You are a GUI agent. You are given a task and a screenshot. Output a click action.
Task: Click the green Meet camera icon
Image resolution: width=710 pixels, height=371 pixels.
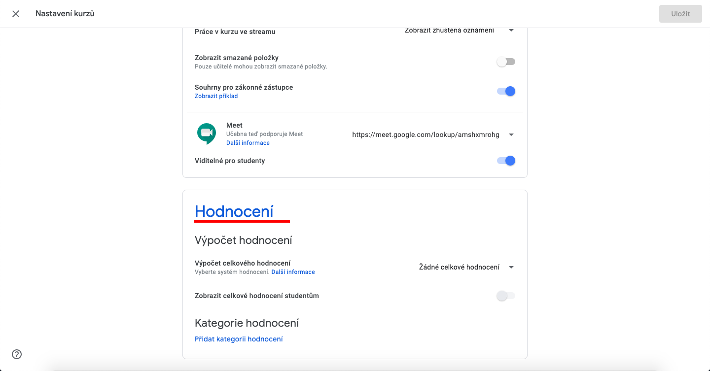point(207,133)
